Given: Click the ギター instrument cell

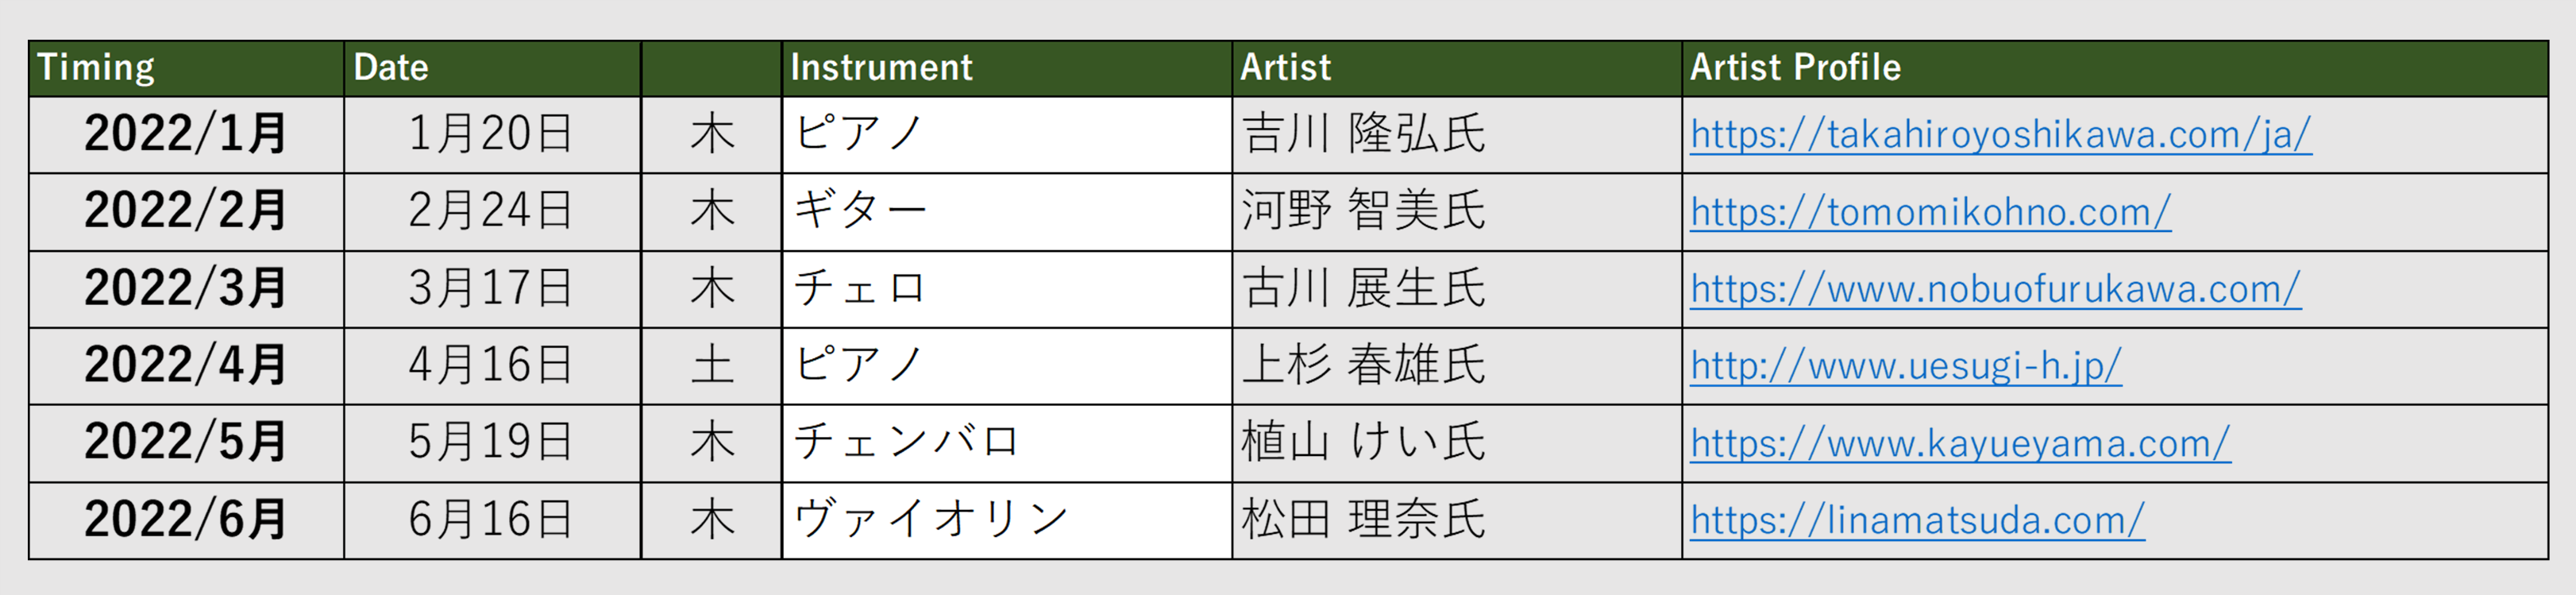Looking at the screenshot, I should 1006,212.
